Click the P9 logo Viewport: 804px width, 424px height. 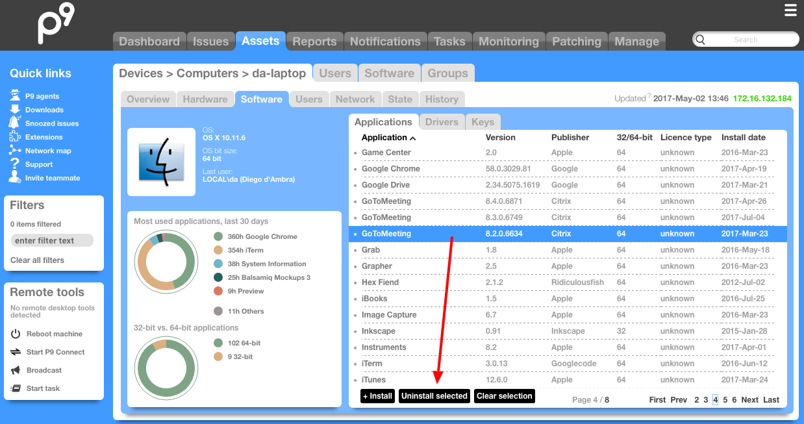(57, 25)
